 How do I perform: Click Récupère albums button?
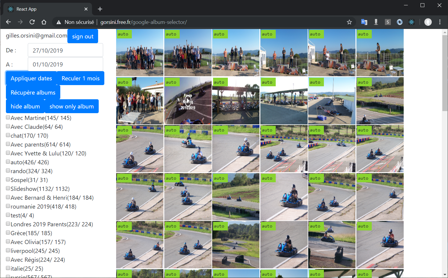pyautogui.click(x=33, y=92)
